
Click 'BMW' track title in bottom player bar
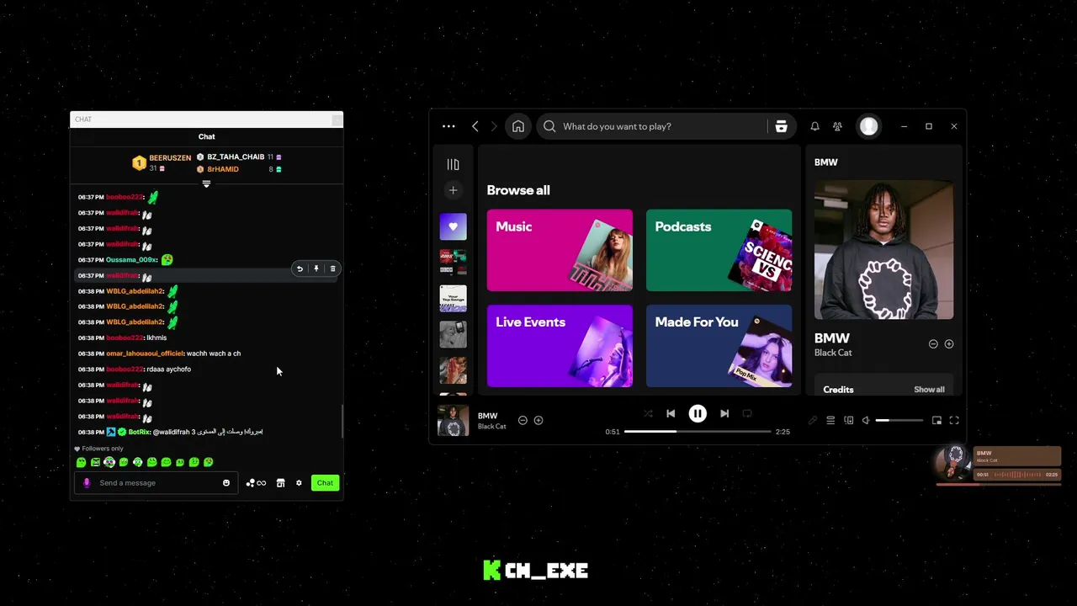tap(487, 416)
